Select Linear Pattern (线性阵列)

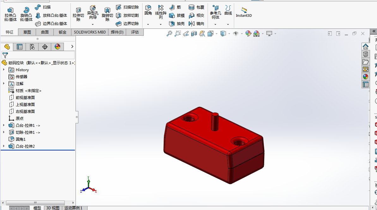(x=161, y=12)
